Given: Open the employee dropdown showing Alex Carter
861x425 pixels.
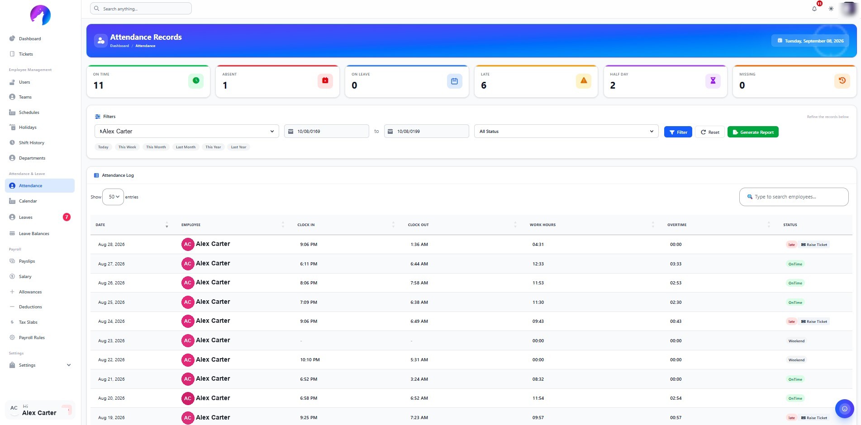Looking at the screenshot, I should click(186, 131).
